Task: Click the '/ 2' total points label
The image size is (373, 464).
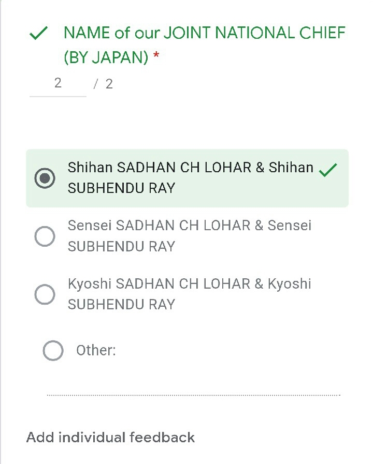Action: tap(103, 84)
